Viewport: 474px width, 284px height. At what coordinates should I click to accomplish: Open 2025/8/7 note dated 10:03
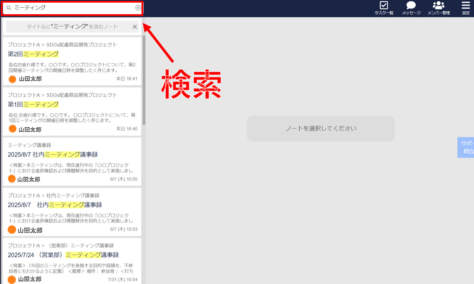coord(72,212)
